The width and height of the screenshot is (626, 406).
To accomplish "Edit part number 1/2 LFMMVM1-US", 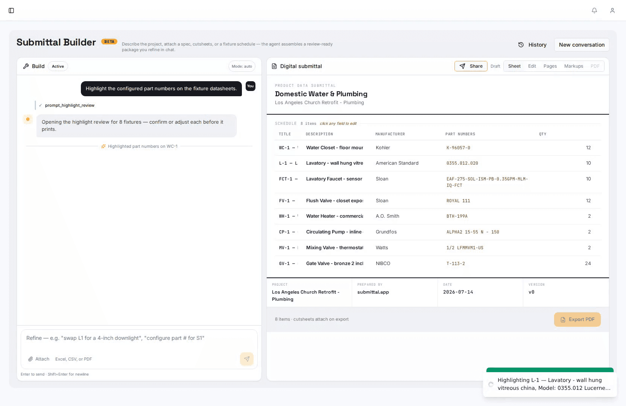I will tap(465, 248).
